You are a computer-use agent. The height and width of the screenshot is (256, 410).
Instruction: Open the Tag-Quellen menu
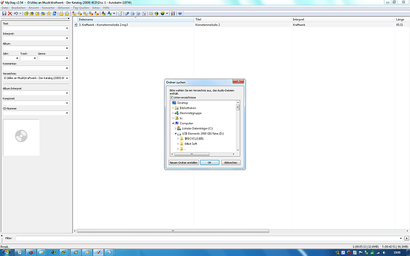click(81, 8)
